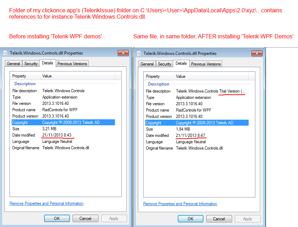Select Date modified 21/11/2013 8:43 value
Screen dimensions: 298x227
(x=57, y=135)
